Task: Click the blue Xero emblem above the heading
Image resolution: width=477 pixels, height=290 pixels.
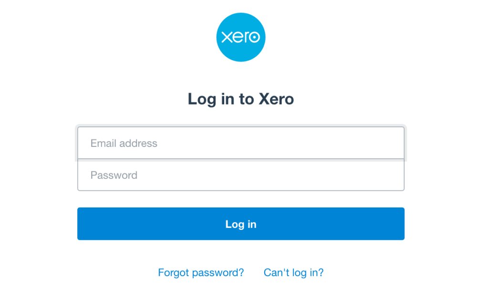Action: [x=241, y=37]
